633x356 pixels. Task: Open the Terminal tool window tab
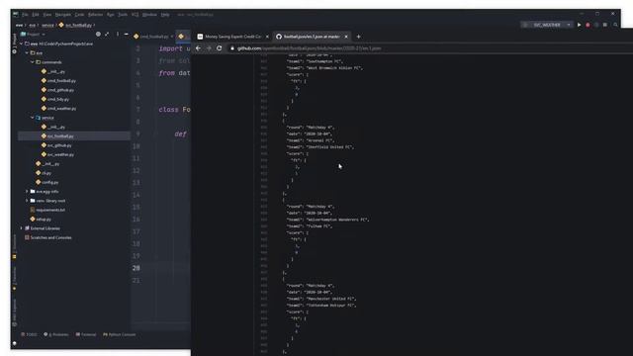[x=86, y=334]
